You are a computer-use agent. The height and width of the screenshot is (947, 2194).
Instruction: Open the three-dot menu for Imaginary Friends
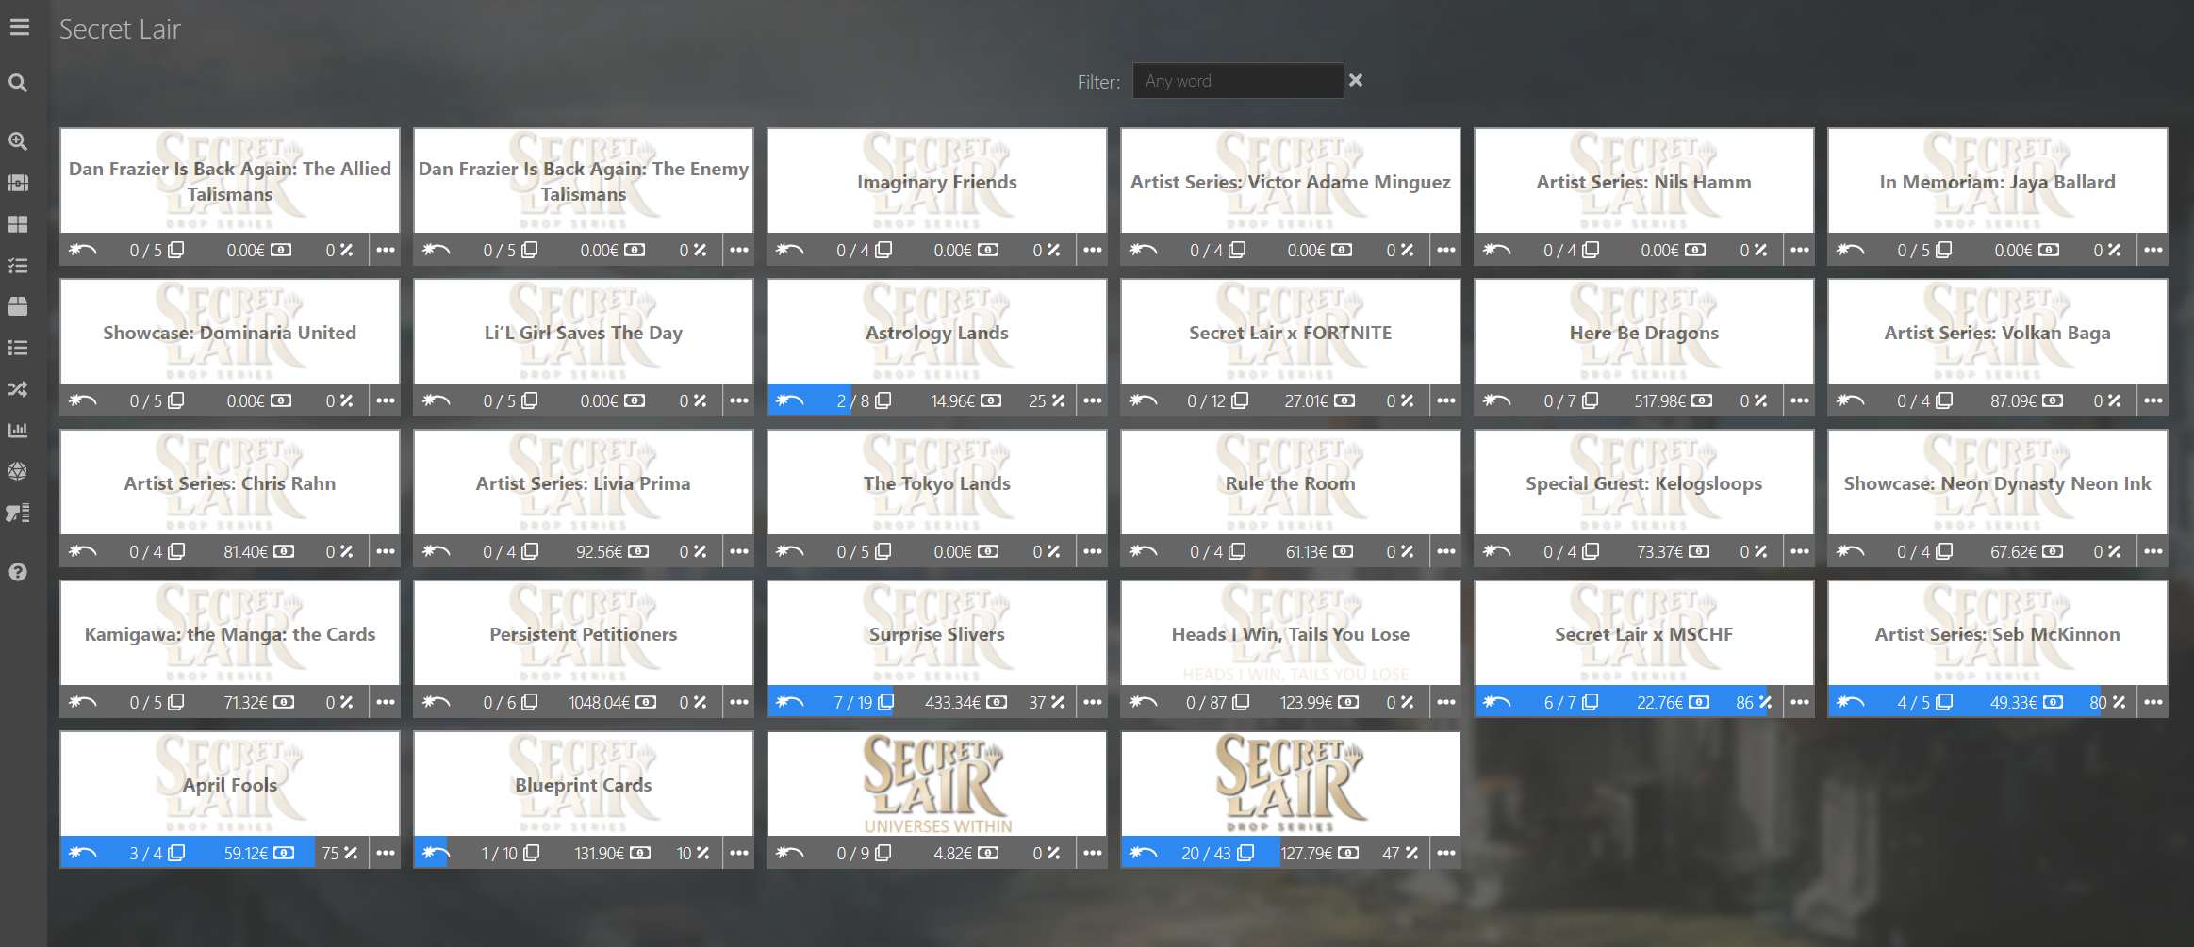pos(1093,250)
